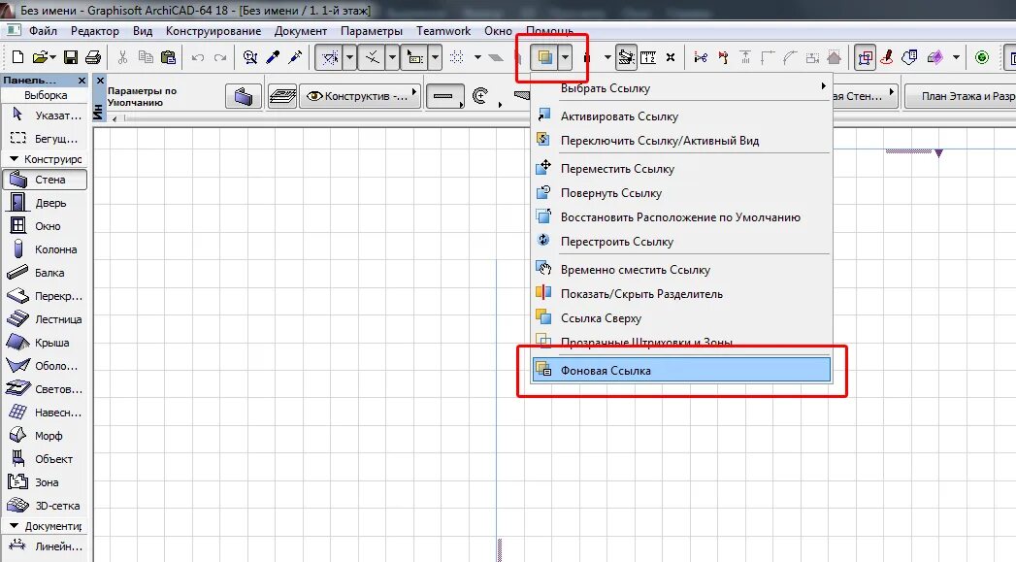Open the Find and Select magnifier icon
This screenshot has height=562, width=1016.
tap(250, 57)
